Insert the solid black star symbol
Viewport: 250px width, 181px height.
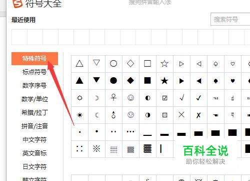coord(164,81)
